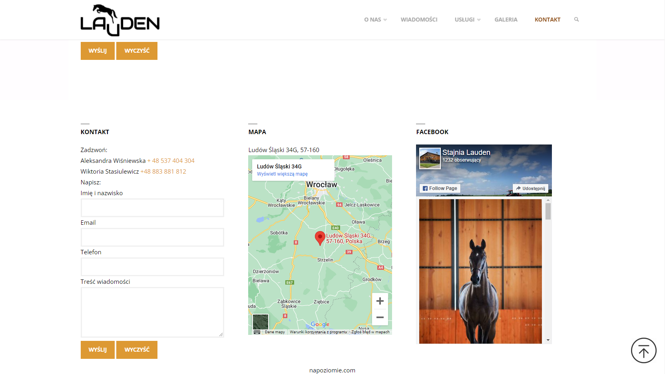Open Wyświetl większą mapę link
665x374 pixels.
tap(282, 174)
